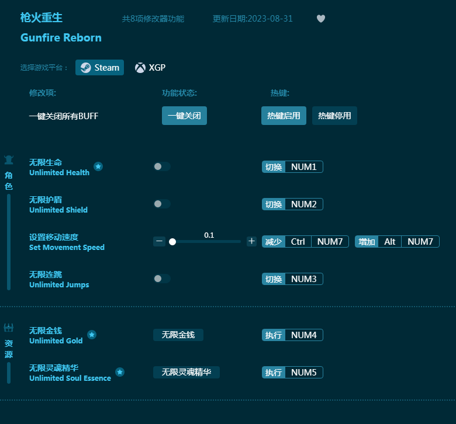
Task: Click the movement speed slider handle
Action: coord(172,242)
